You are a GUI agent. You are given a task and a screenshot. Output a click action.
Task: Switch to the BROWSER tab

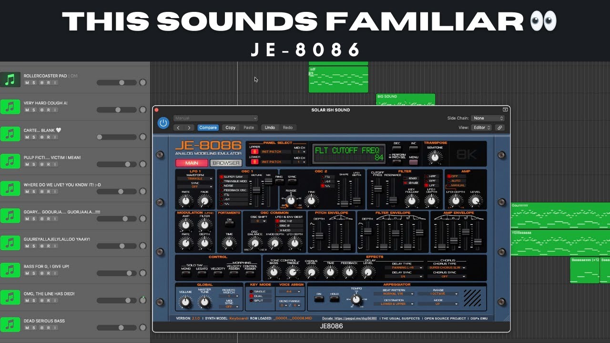coord(226,163)
